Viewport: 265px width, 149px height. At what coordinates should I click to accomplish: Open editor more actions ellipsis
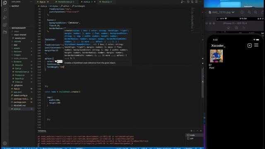pos(200,2)
